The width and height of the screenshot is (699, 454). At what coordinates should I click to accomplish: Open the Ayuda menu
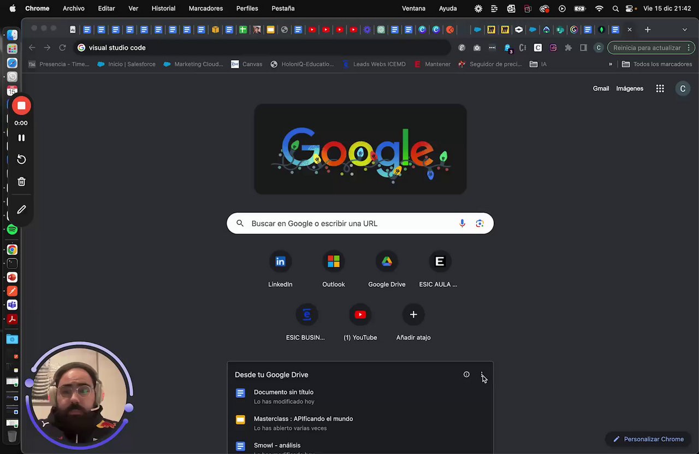(x=448, y=8)
